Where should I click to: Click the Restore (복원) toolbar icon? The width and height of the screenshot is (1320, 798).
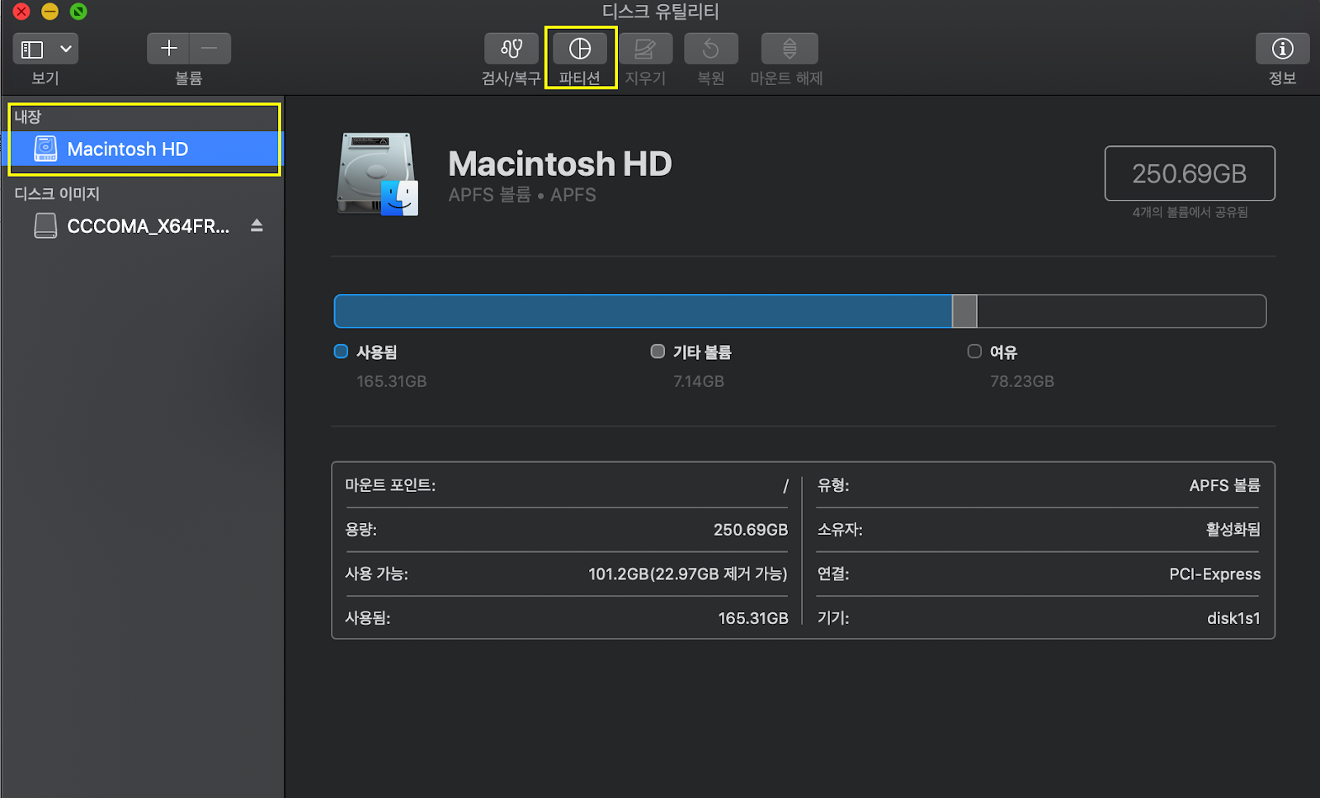click(x=710, y=49)
